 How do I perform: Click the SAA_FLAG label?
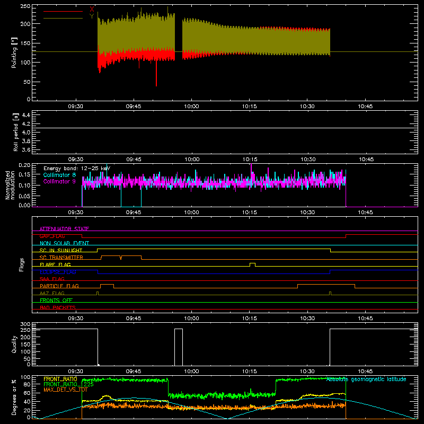[52, 279]
